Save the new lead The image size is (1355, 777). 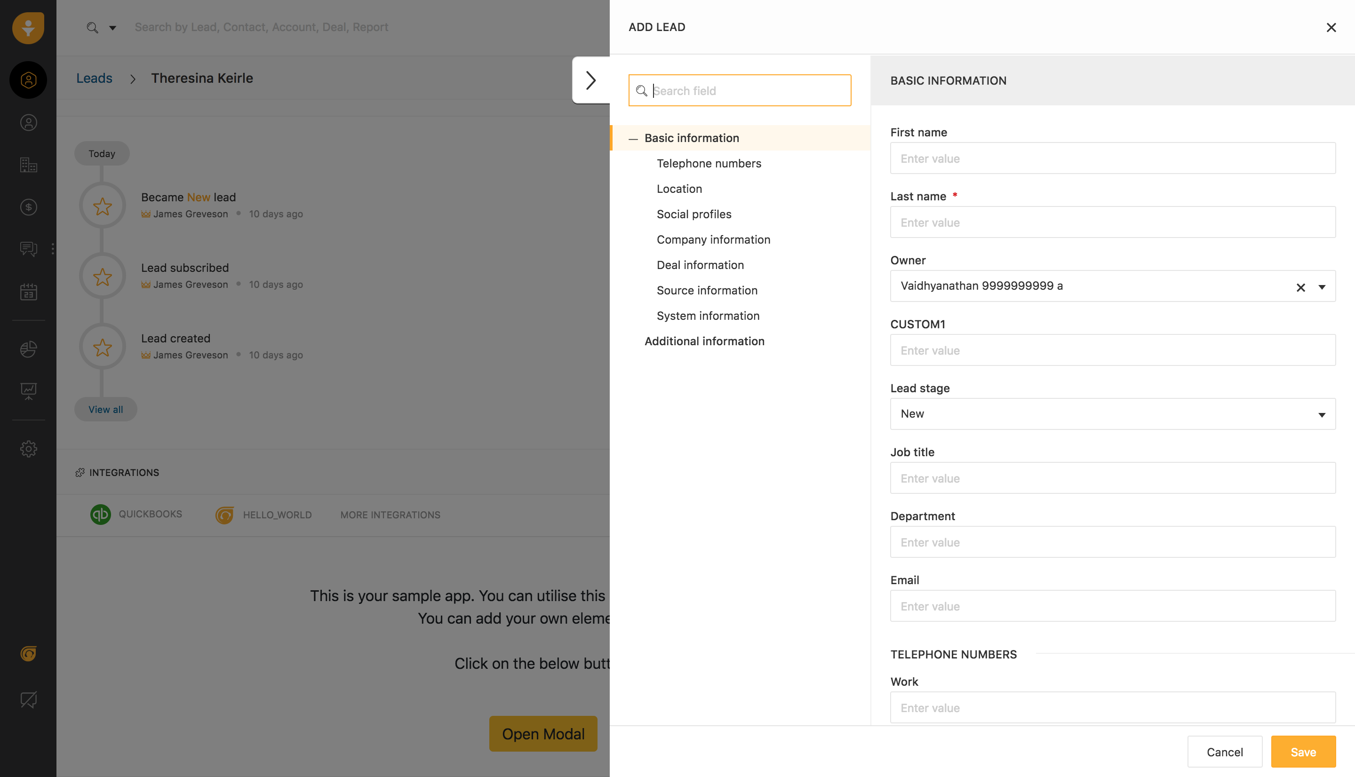click(1303, 752)
